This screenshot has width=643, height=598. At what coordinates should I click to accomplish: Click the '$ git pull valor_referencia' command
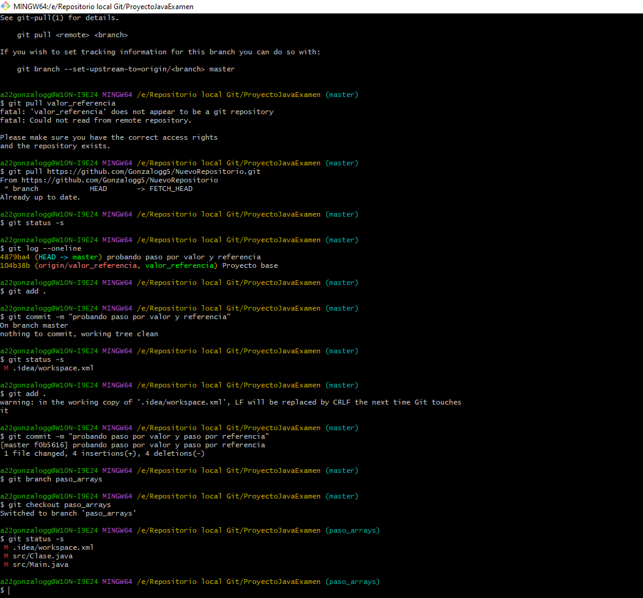58,103
